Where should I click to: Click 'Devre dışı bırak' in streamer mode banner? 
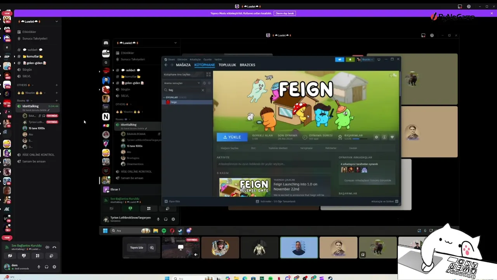click(x=285, y=13)
